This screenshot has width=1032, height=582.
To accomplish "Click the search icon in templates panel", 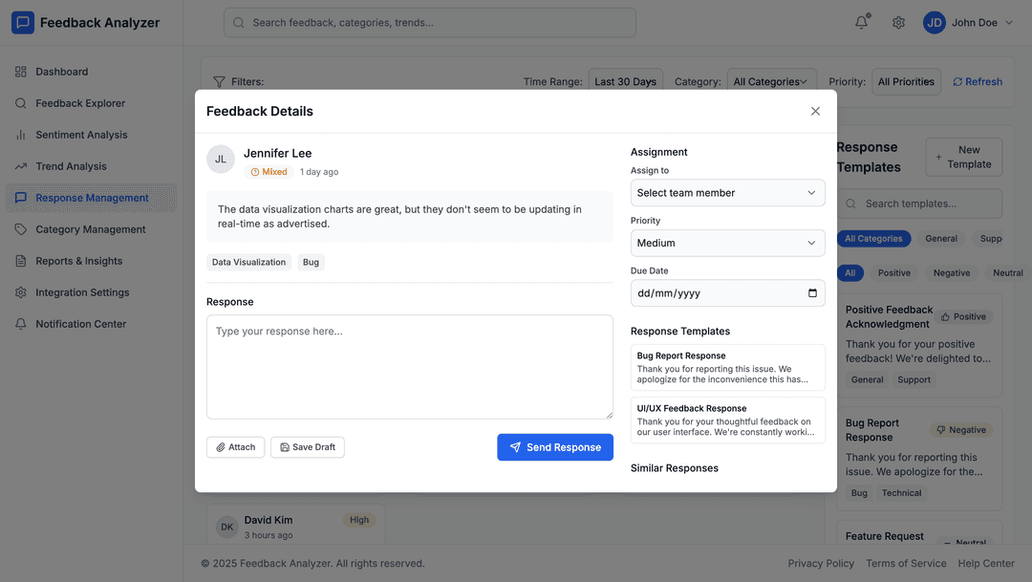I will pos(849,204).
